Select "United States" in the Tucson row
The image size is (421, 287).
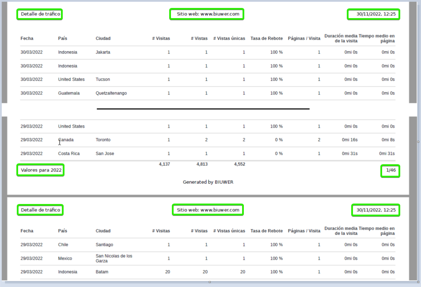tap(72, 79)
